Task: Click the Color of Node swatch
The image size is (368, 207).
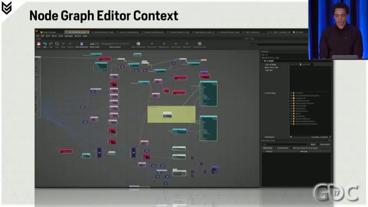Action: pyautogui.click(x=294, y=64)
